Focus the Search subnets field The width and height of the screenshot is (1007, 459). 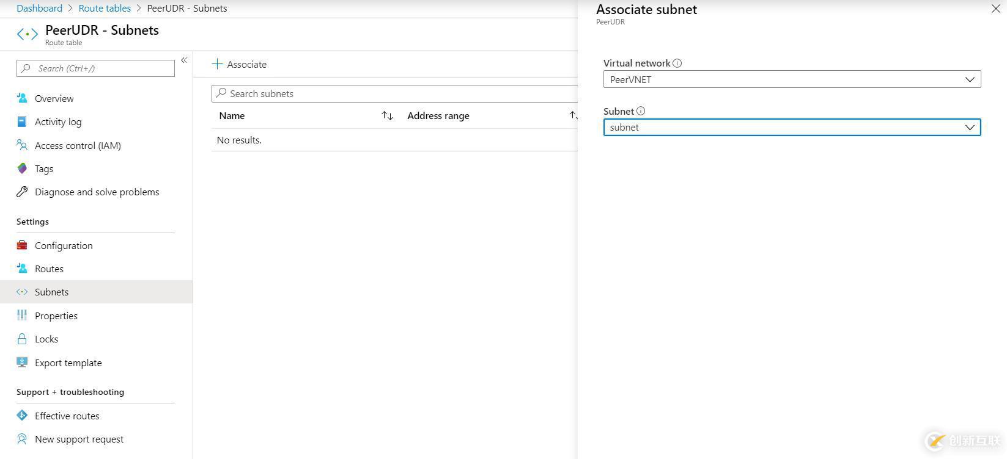pos(395,93)
